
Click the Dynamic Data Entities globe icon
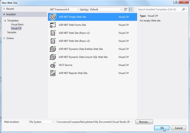[53, 49]
